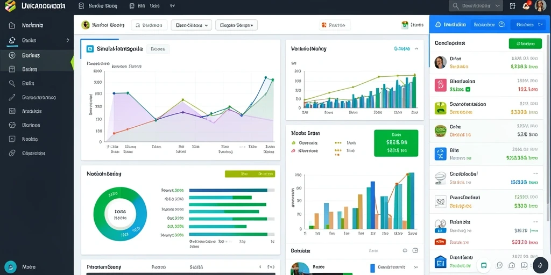Open the magnifier search icon in left sidebar

pyautogui.click(x=12, y=83)
